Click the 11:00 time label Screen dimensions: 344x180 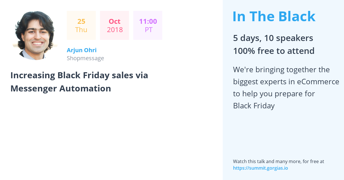pos(148,21)
